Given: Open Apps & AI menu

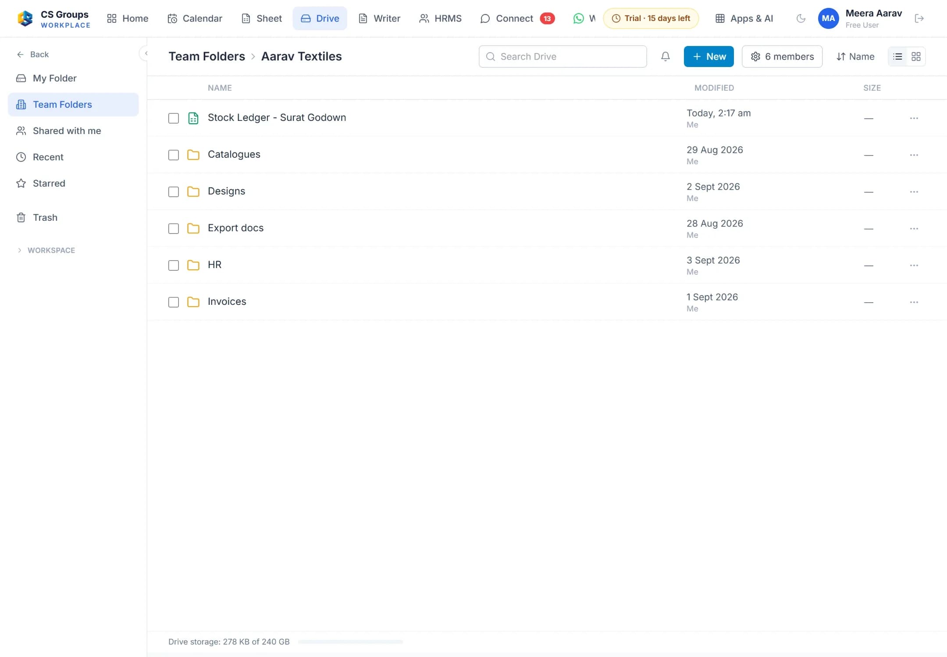Looking at the screenshot, I should click(744, 18).
